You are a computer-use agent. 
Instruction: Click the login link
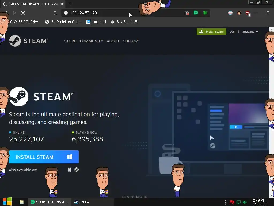[x=232, y=32]
